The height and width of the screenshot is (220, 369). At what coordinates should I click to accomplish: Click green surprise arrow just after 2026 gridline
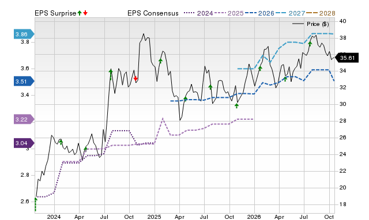[x=260, y=68]
